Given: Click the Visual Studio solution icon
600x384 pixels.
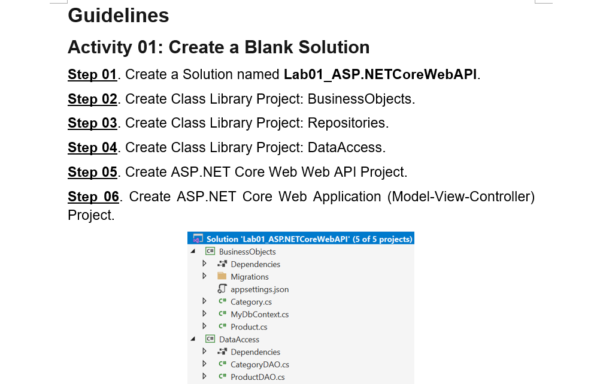Looking at the screenshot, I should [x=198, y=238].
